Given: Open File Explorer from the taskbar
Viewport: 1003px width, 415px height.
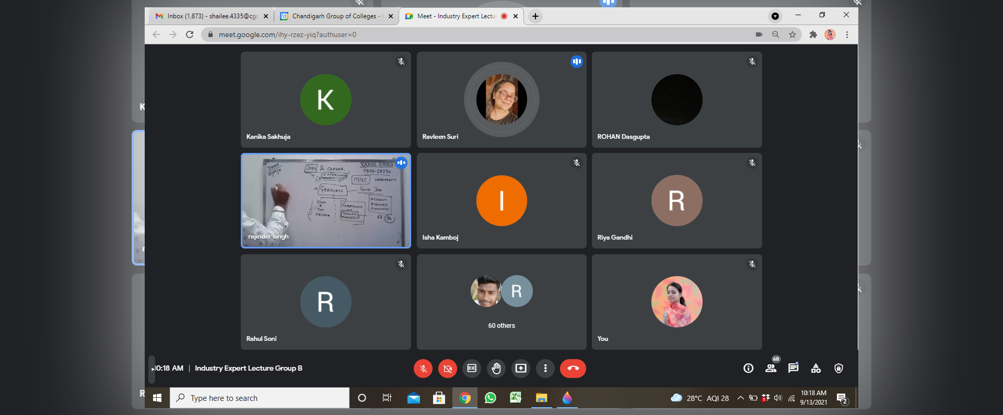Looking at the screenshot, I should [542, 398].
